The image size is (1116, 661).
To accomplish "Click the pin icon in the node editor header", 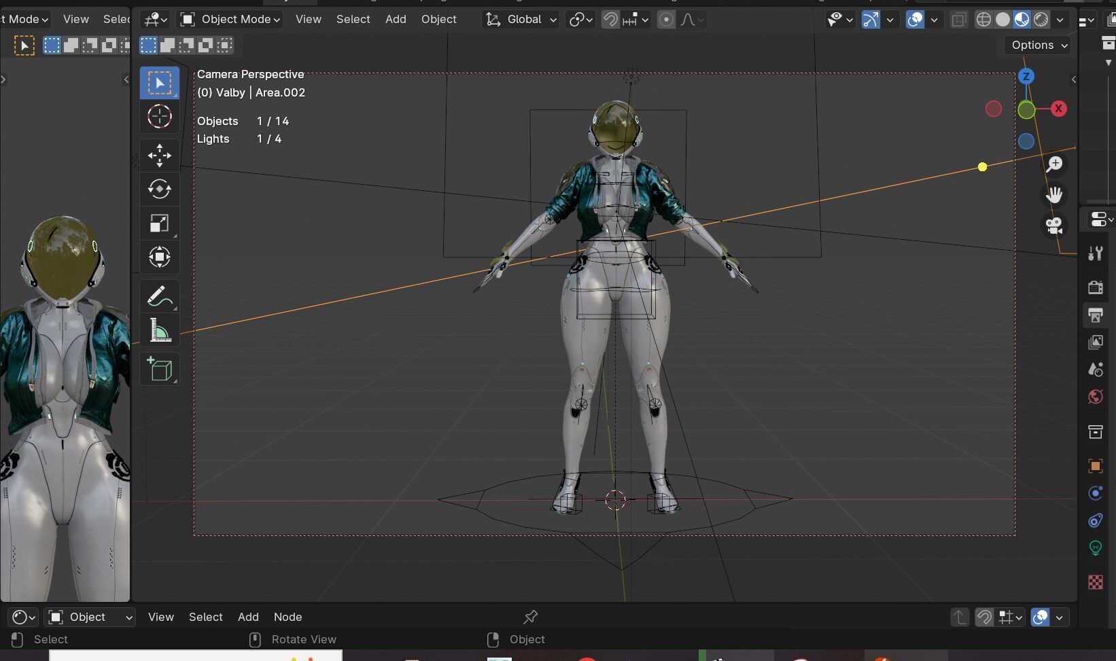I will (x=530, y=617).
